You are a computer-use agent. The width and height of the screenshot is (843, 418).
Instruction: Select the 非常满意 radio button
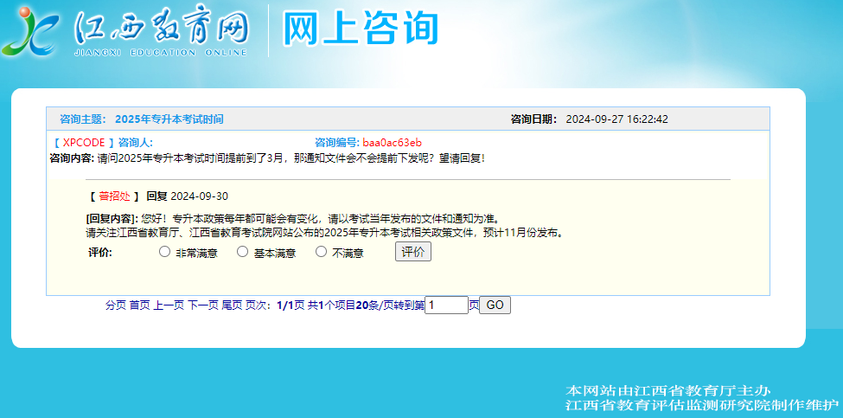coord(164,252)
